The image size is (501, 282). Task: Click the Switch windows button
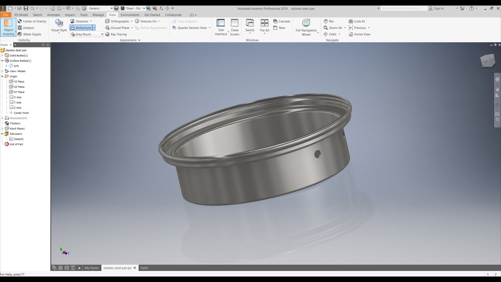pos(250,27)
